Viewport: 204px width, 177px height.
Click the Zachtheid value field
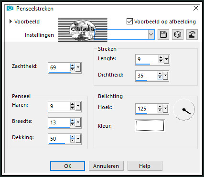pyautogui.click(x=59, y=67)
